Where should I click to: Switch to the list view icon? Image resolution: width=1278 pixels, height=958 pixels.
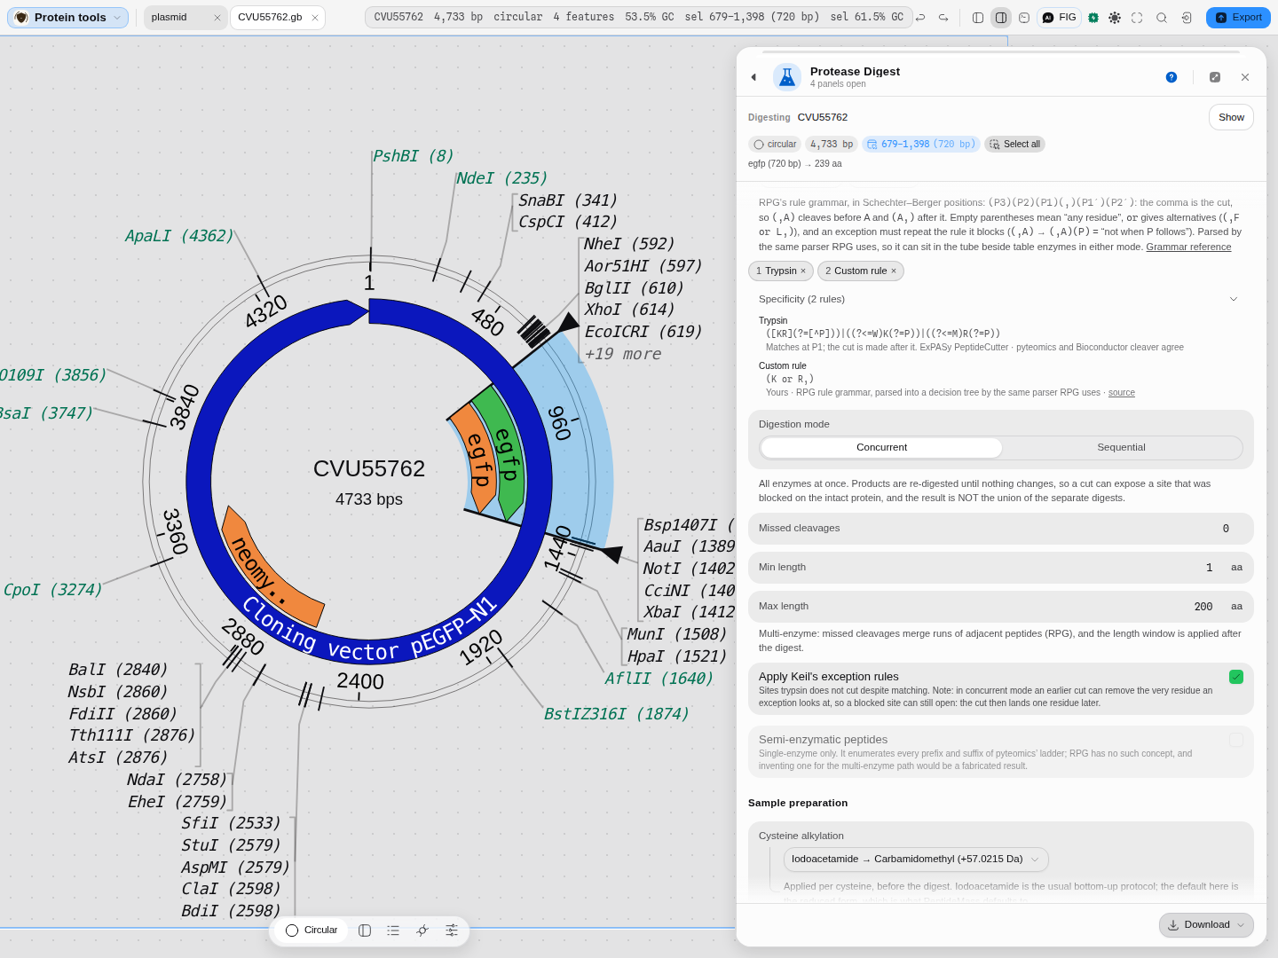pyautogui.click(x=393, y=931)
